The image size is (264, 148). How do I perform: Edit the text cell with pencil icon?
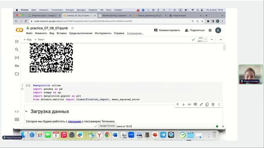pos(201,104)
